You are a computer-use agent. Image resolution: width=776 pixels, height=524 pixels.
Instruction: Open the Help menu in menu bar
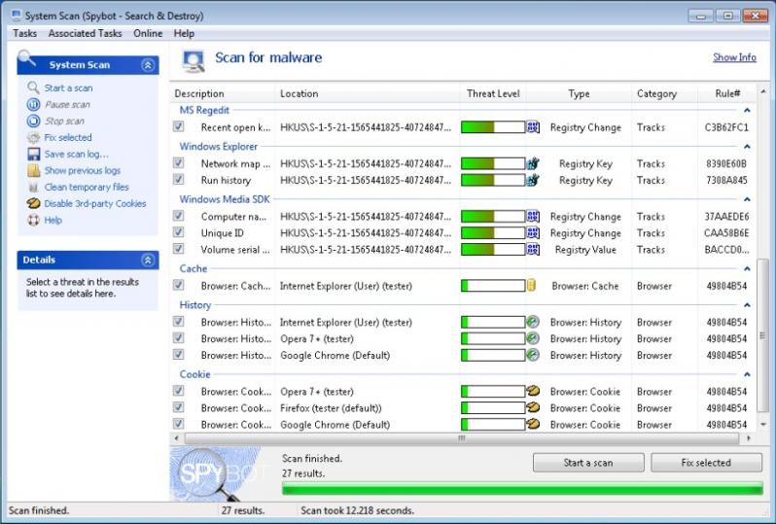184,33
